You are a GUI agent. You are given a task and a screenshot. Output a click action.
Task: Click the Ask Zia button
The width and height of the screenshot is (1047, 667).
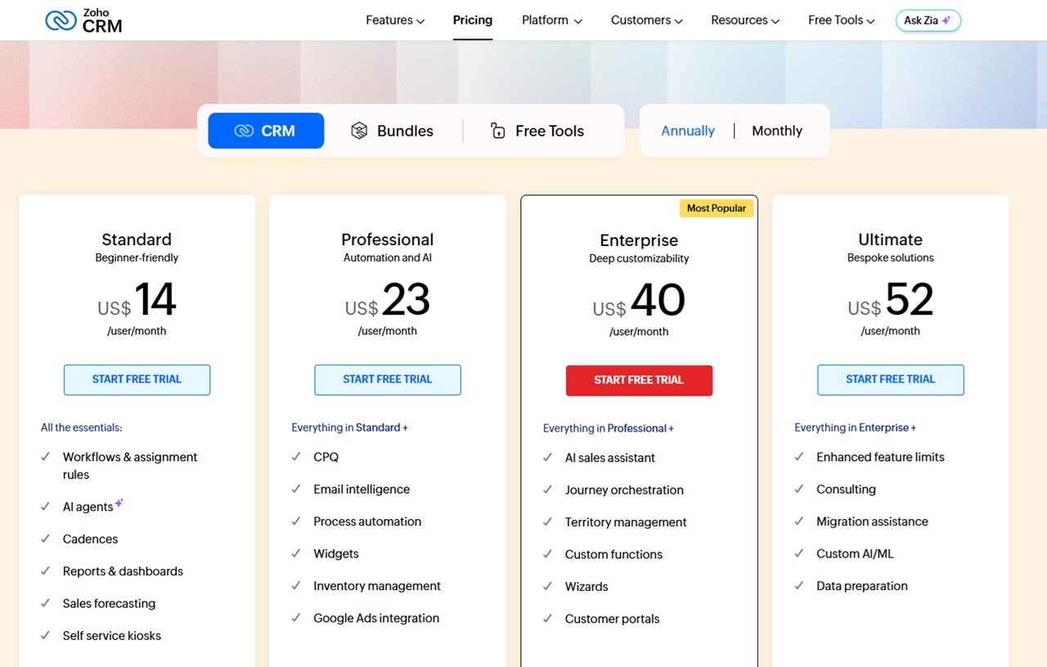[928, 20]
